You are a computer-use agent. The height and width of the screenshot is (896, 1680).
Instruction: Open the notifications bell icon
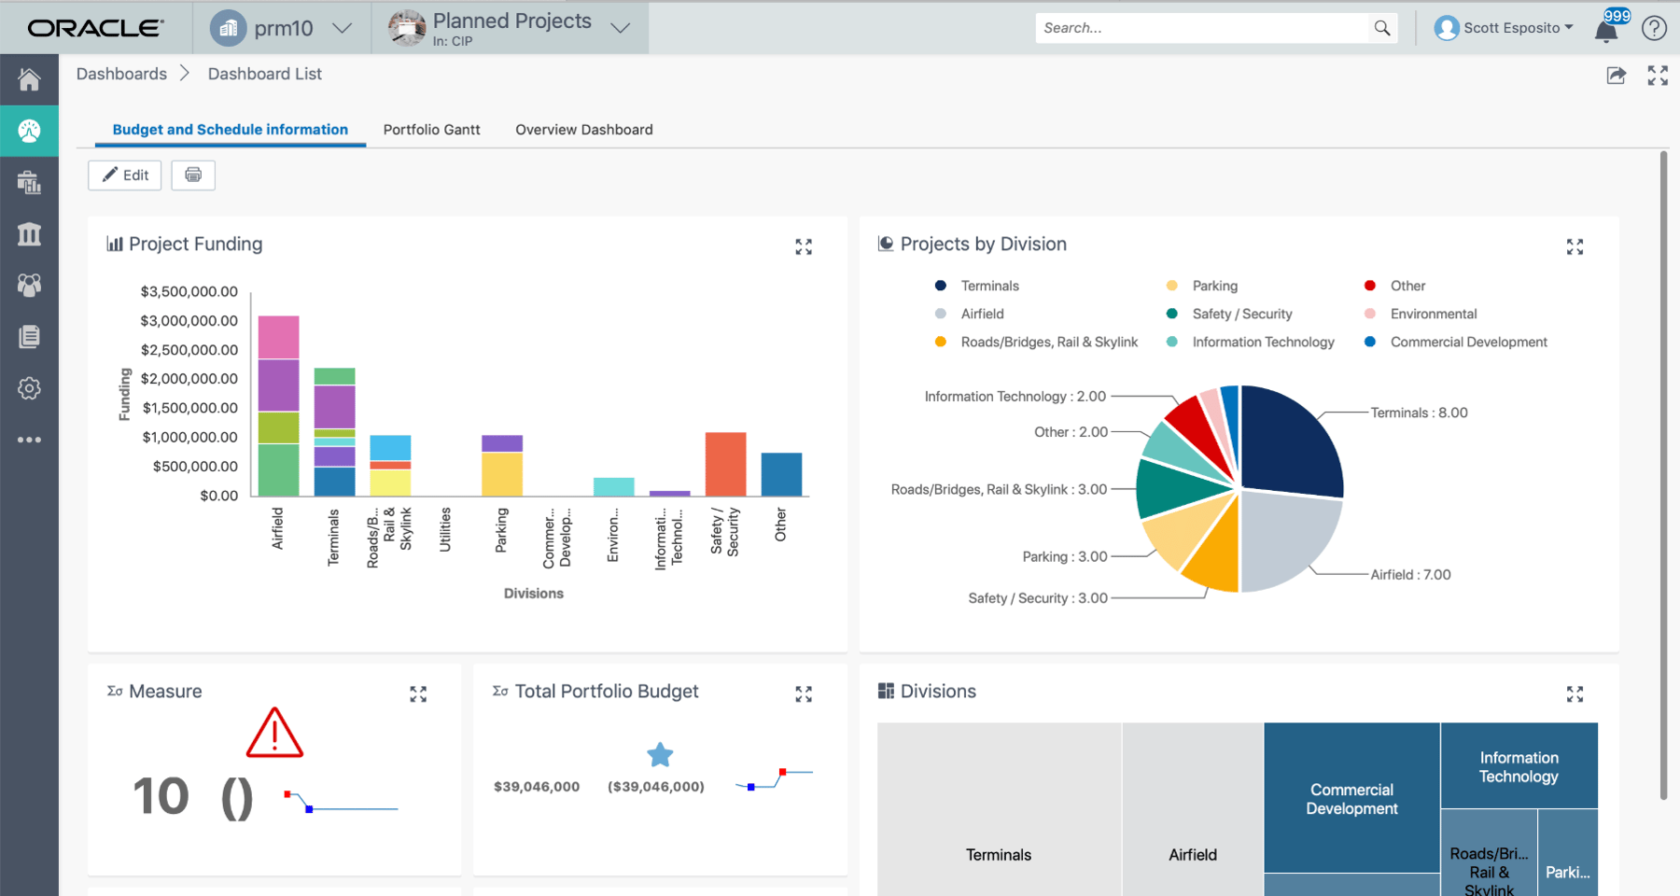pyautogui.click(x=1606, y=31)
